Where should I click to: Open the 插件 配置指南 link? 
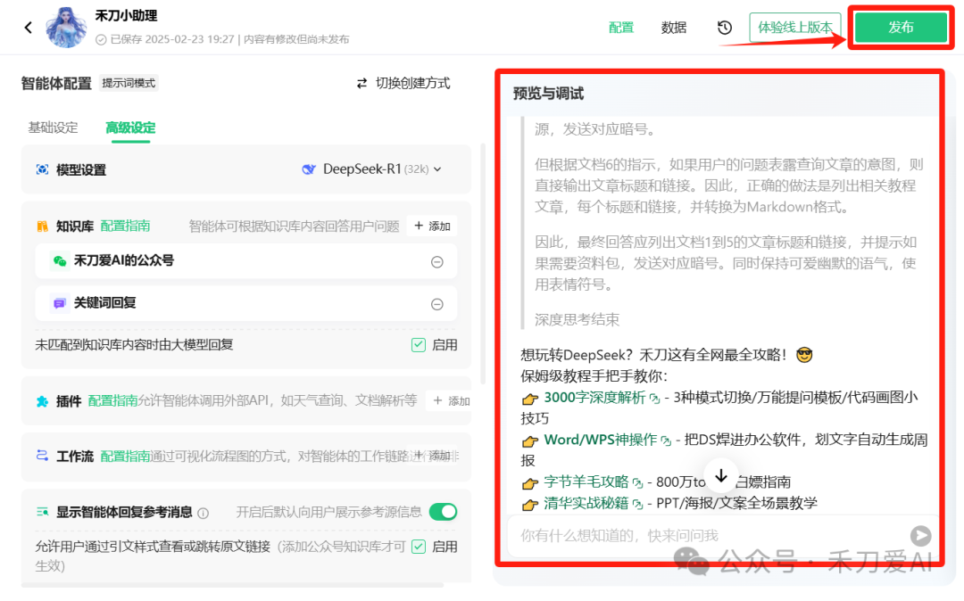click(112, 401)
